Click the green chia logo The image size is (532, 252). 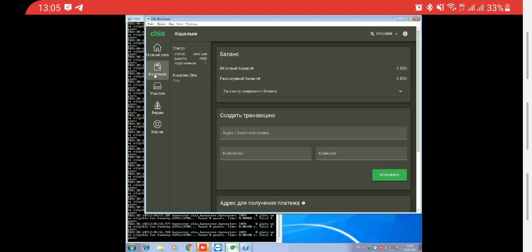pyautogui.click(x=158, y=33)
